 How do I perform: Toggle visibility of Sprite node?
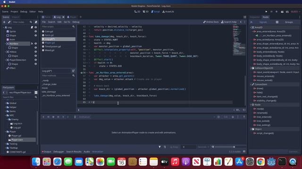click(x=36, y=31)
